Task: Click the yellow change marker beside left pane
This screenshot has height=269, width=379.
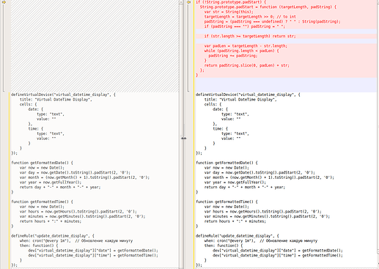Action: pos(4,2)
